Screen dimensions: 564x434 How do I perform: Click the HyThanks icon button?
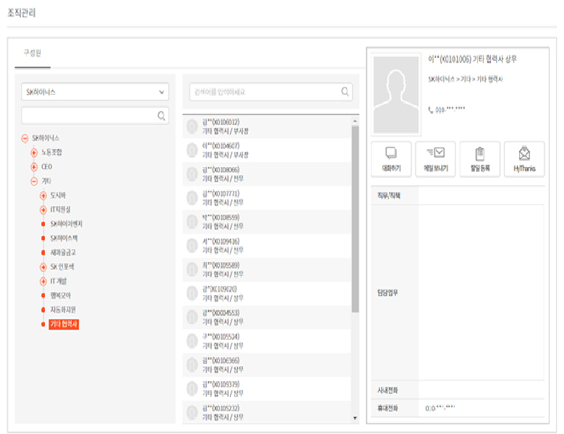(x=524, y=154)
